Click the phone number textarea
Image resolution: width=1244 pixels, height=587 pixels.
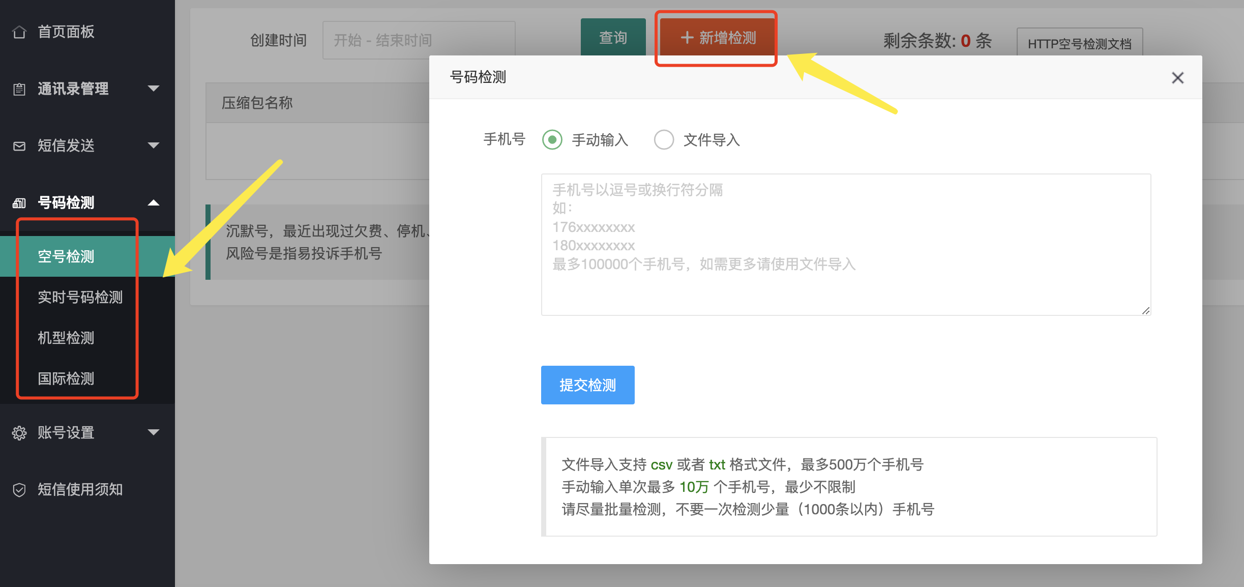tap(846, 245)
